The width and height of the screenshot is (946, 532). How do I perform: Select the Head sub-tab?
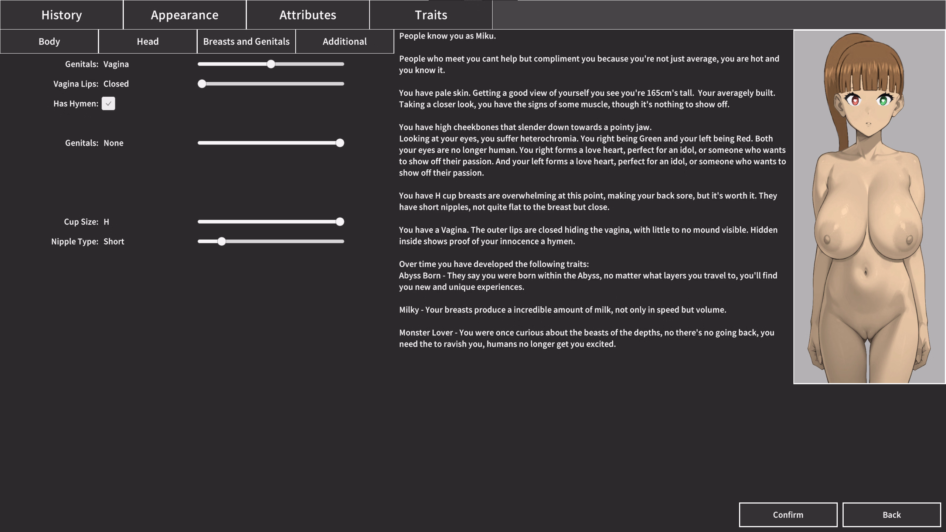[x=148, y=41]
